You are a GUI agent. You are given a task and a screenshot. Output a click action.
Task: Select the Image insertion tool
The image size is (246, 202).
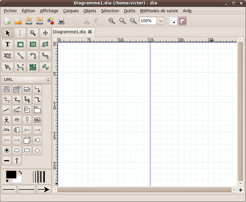click(32, 67)
